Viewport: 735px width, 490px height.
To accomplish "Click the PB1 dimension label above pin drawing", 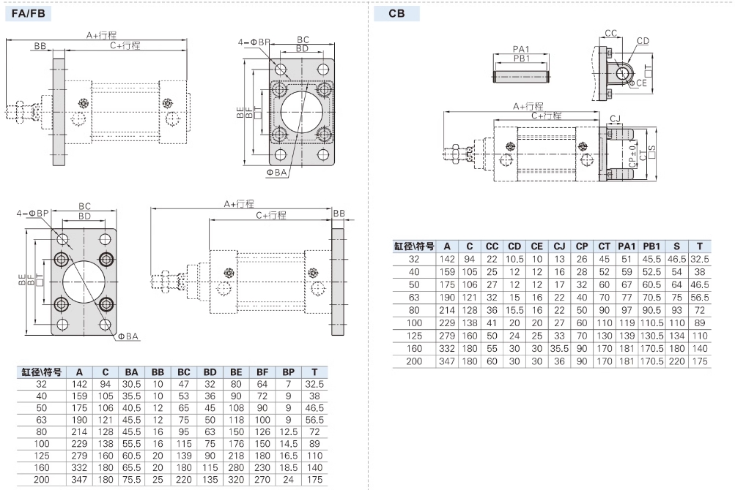I will [x=521, y=59].
